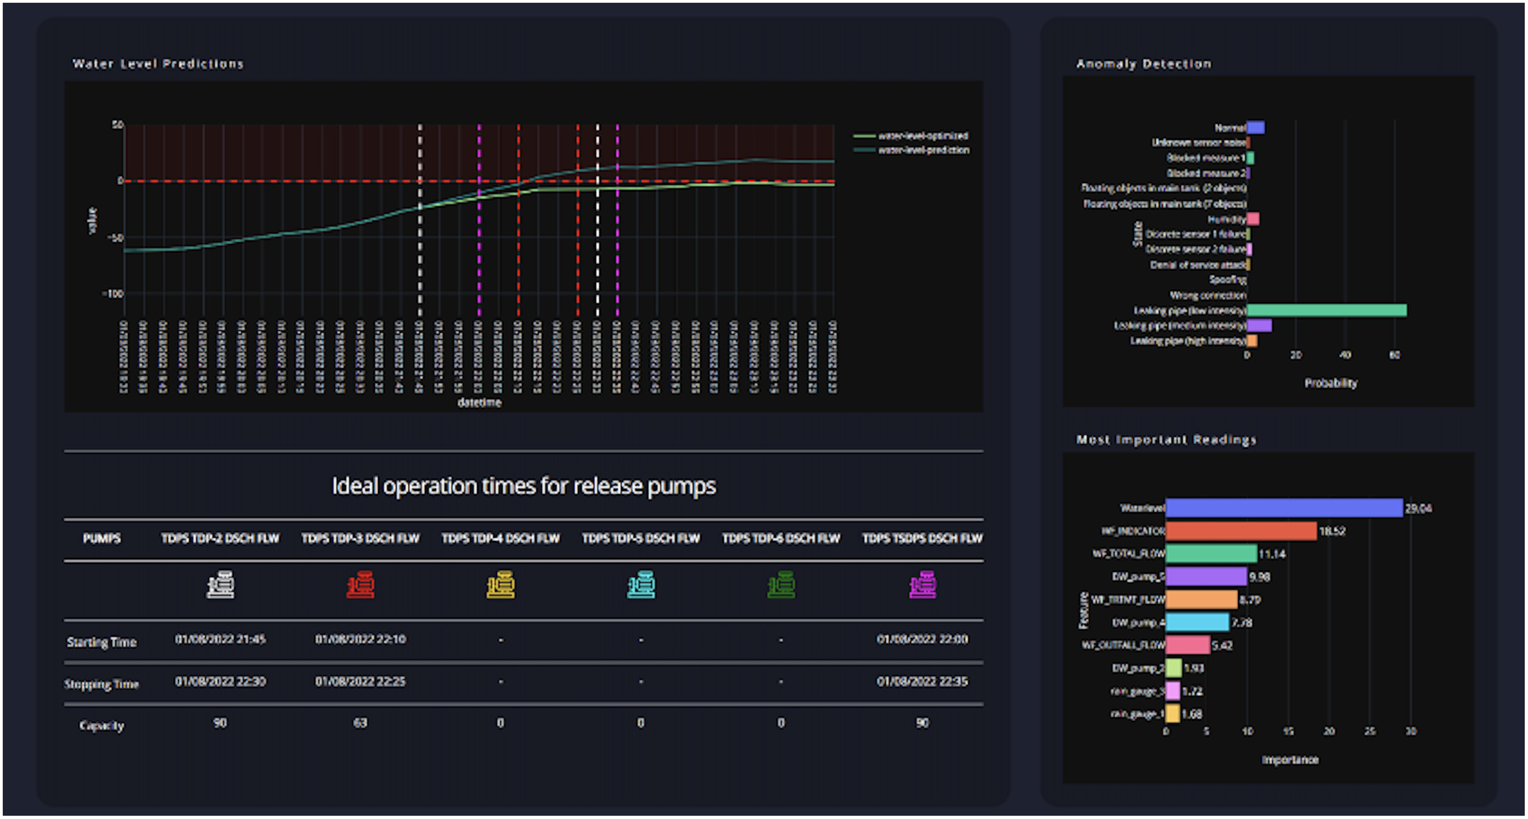Click the cyan TDP-5 pump icon
1528x819 pixels.
pos(641,585)
